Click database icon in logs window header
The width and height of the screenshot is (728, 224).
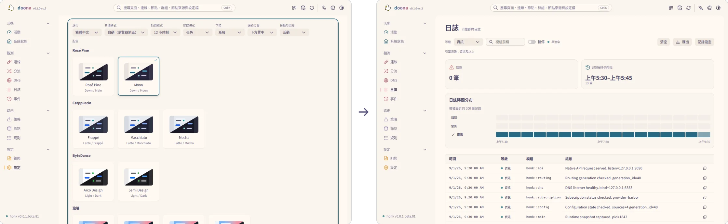click(680, 8)
